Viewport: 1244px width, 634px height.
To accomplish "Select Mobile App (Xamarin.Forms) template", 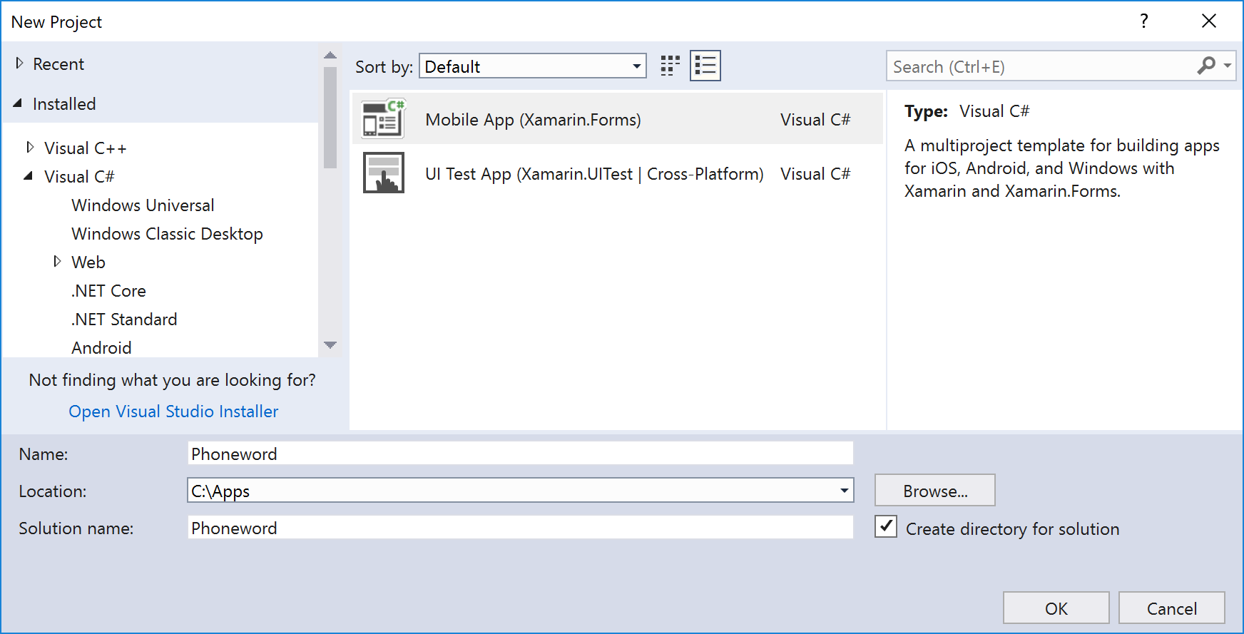I will click(618, 119).
